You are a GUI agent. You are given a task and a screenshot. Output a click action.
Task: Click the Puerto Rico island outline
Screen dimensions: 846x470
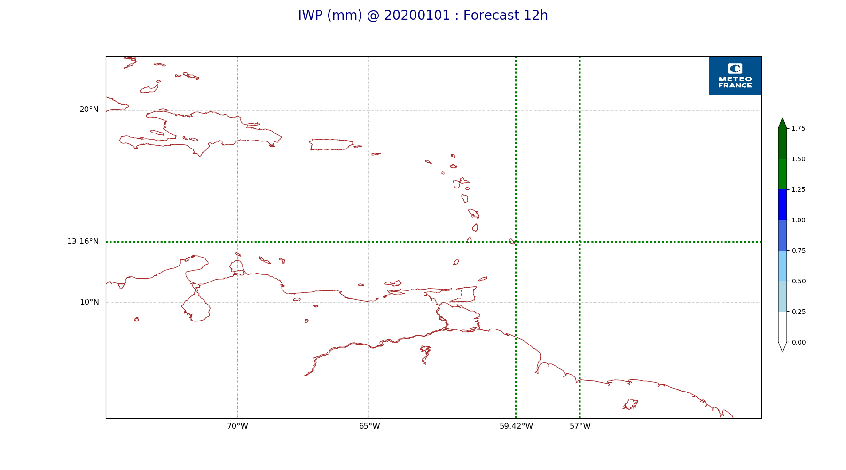[x=330, y=145]
